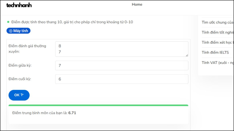Click the green bullet before the scoring note
The width and height of the screenshot is (234, 131).
[x=8, y=22]
